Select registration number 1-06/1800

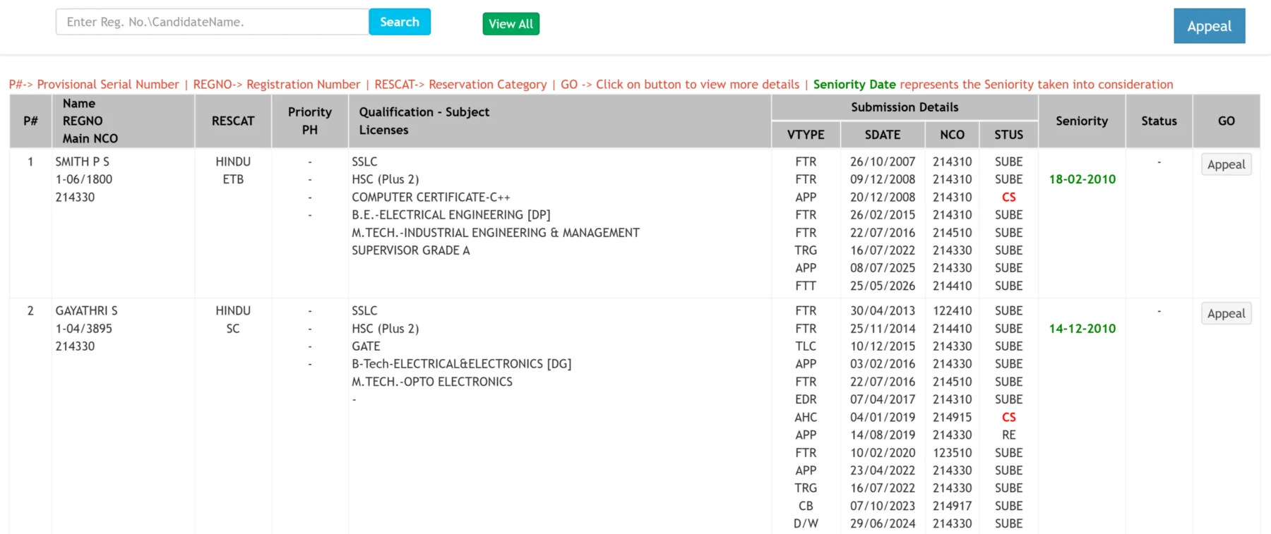tap(84, 179)
